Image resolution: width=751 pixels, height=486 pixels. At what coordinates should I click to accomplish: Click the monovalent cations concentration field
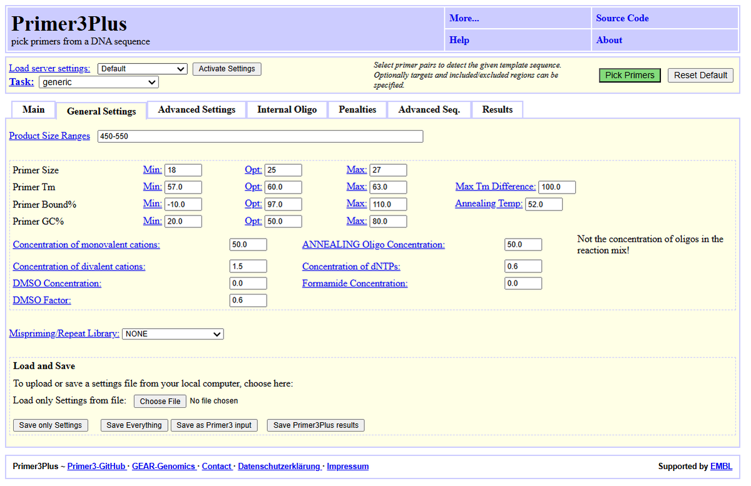pos(248,245)
